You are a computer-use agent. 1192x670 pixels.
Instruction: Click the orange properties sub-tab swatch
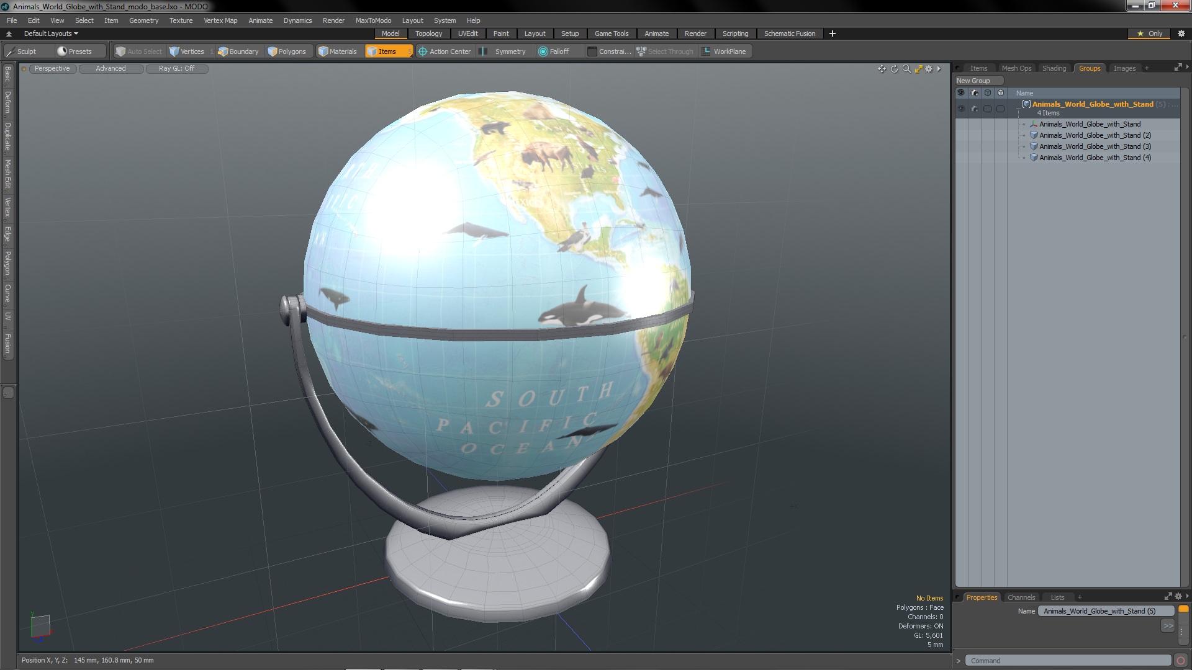tap(1183, 609)
